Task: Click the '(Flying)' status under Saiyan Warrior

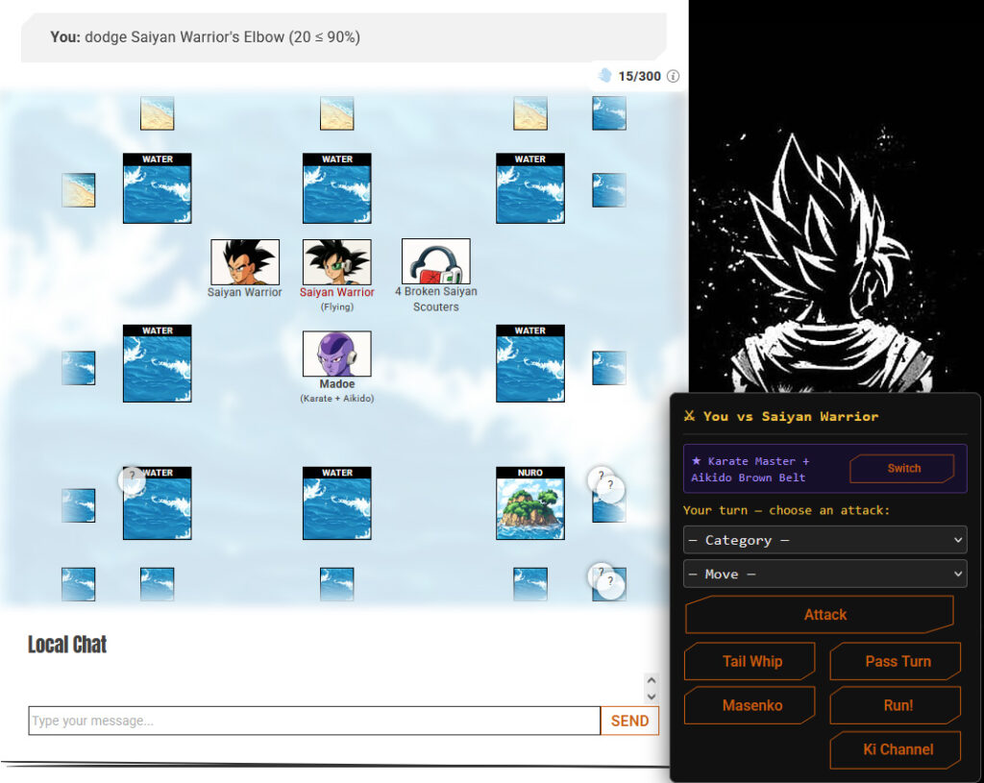Action: 337,306
